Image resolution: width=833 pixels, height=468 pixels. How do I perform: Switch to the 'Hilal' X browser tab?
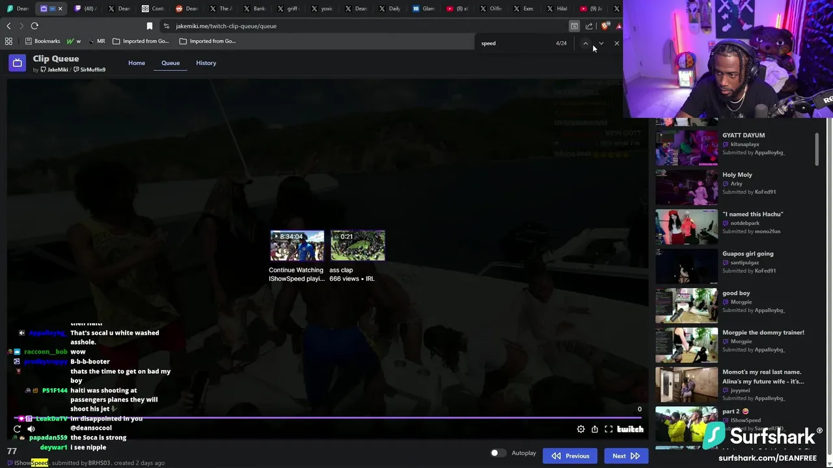point(558,8)
